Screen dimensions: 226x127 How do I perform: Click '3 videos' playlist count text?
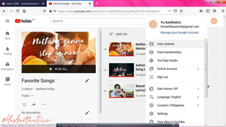(x=27, y=89)
